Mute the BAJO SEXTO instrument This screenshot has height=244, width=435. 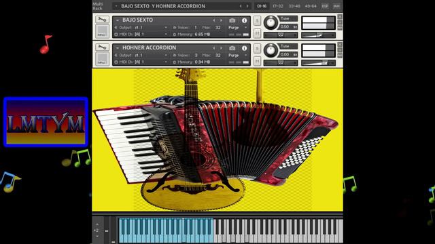click(257, 33)
